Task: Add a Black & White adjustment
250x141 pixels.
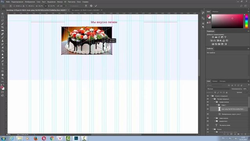Action: (x=218, y=41)
